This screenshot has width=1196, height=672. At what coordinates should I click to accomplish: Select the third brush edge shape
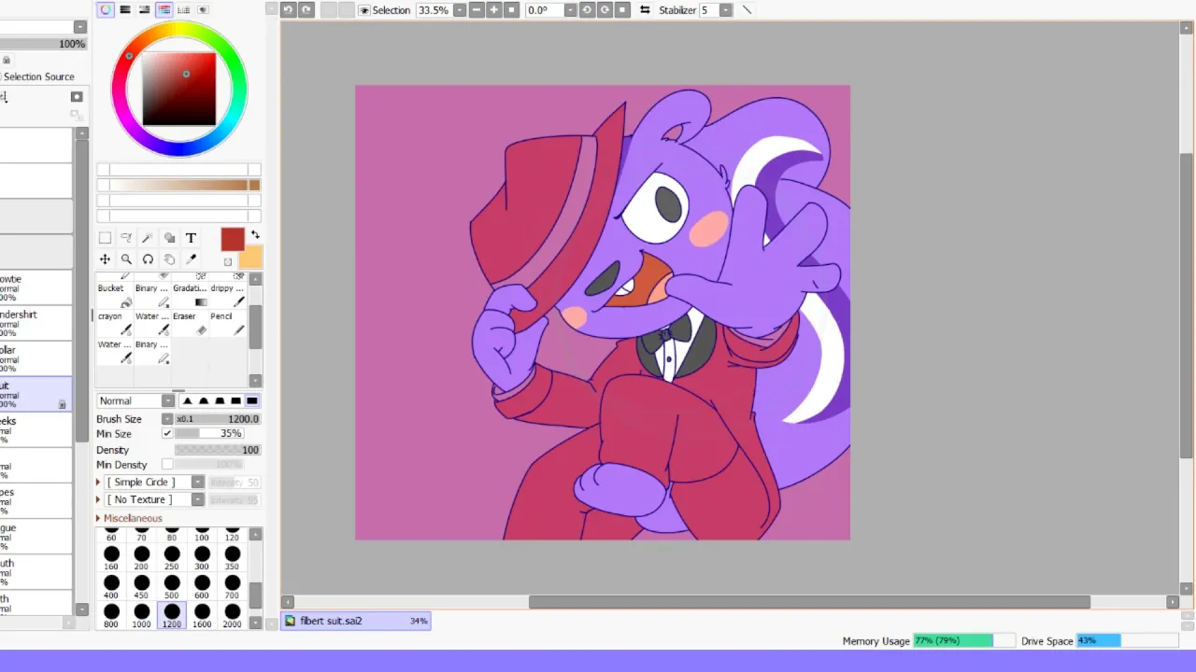(x=220, y=400)
